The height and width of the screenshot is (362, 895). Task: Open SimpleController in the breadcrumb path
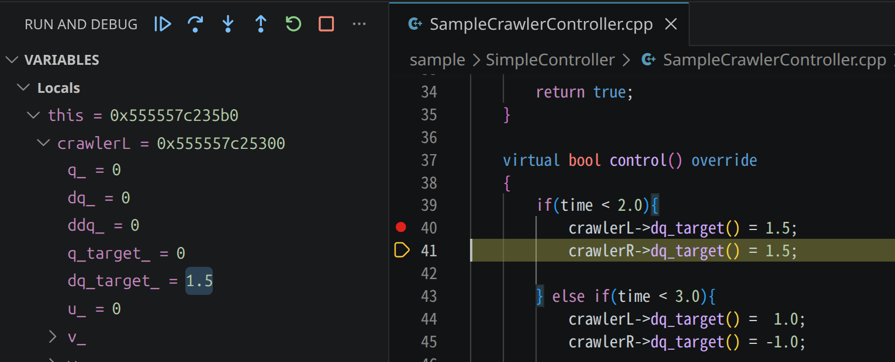pyautogui.click(x=550, y=60)
